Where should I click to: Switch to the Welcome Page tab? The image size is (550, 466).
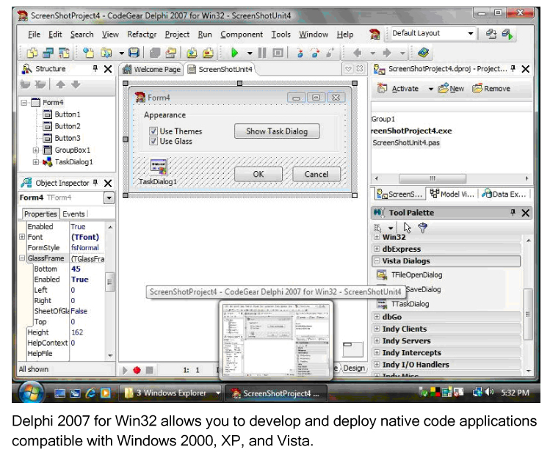(x=151, y=70)
